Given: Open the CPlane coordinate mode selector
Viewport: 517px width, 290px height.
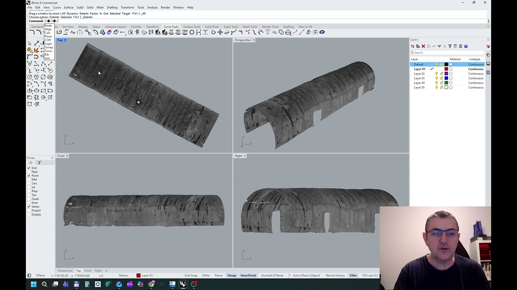Looking at the screenshot, I should [40, 275].
